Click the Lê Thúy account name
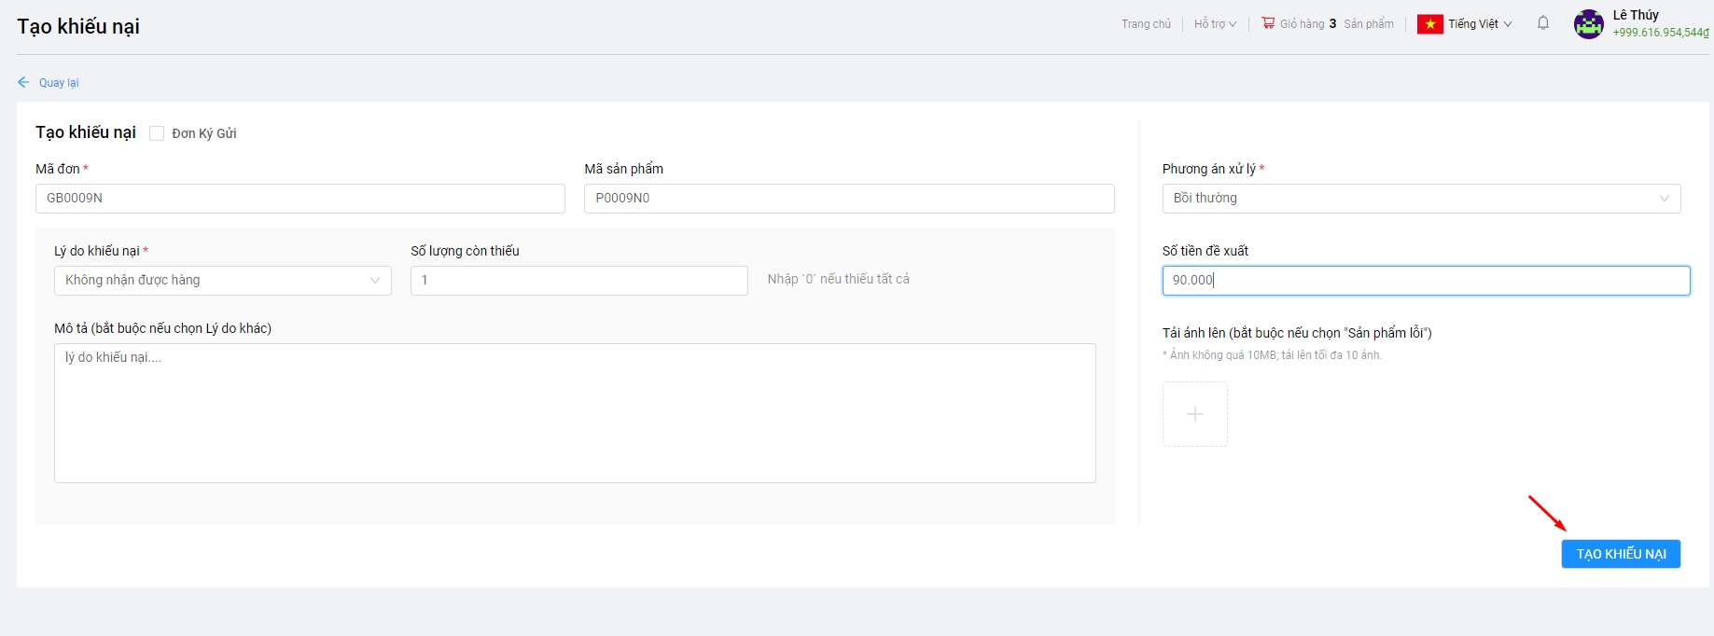This screenshot has height=636, width=1714. tap(1636, 15)
